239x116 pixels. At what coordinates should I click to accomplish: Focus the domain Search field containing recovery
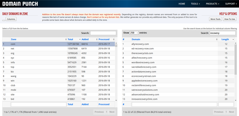click(223, 33)
